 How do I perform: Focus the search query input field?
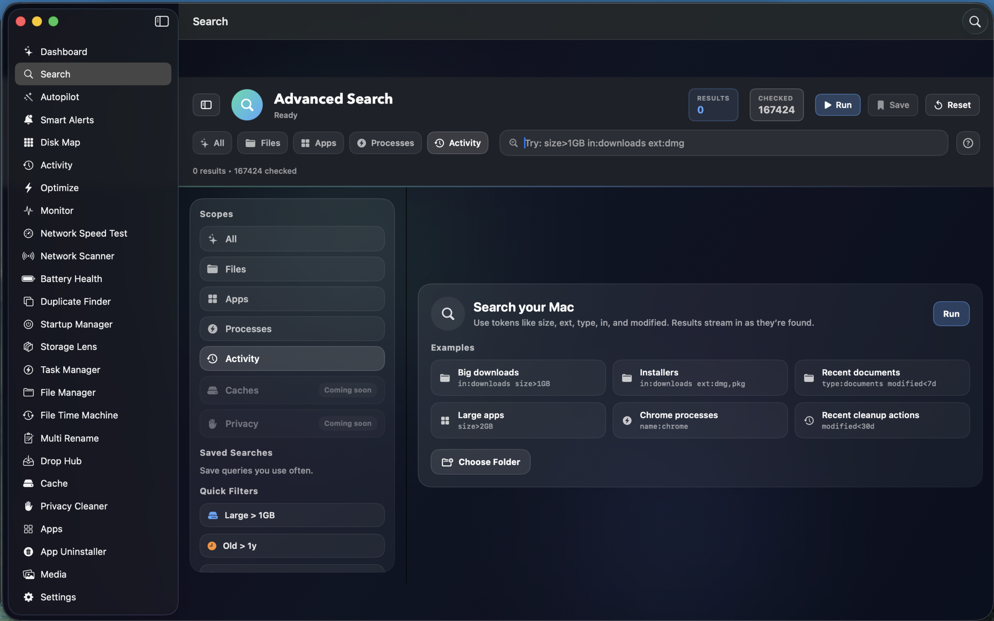click(724, 143)
